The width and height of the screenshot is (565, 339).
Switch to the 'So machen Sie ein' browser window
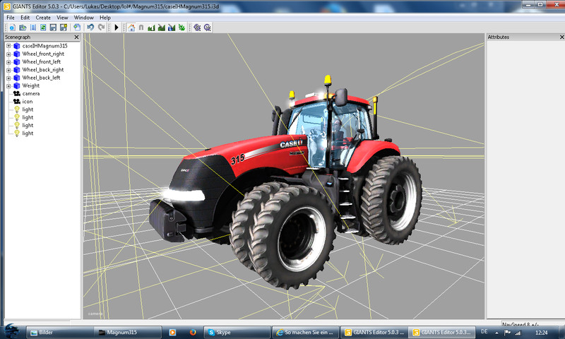(306, 333)
